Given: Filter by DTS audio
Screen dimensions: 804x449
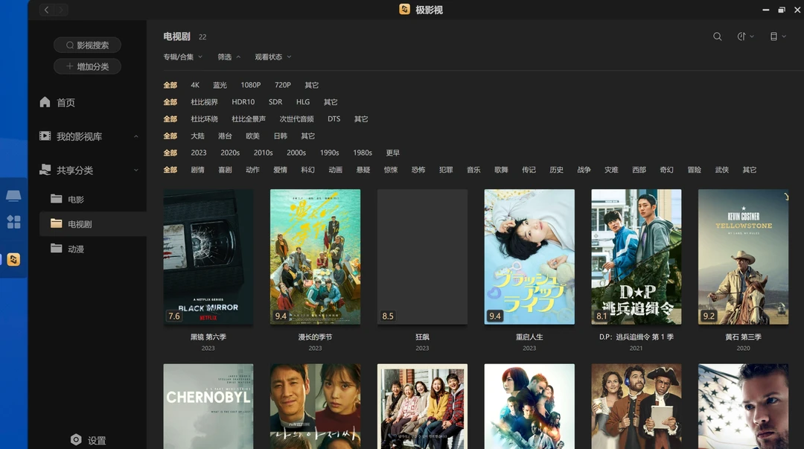Looking at the screenshot, I should click(334, 119).
